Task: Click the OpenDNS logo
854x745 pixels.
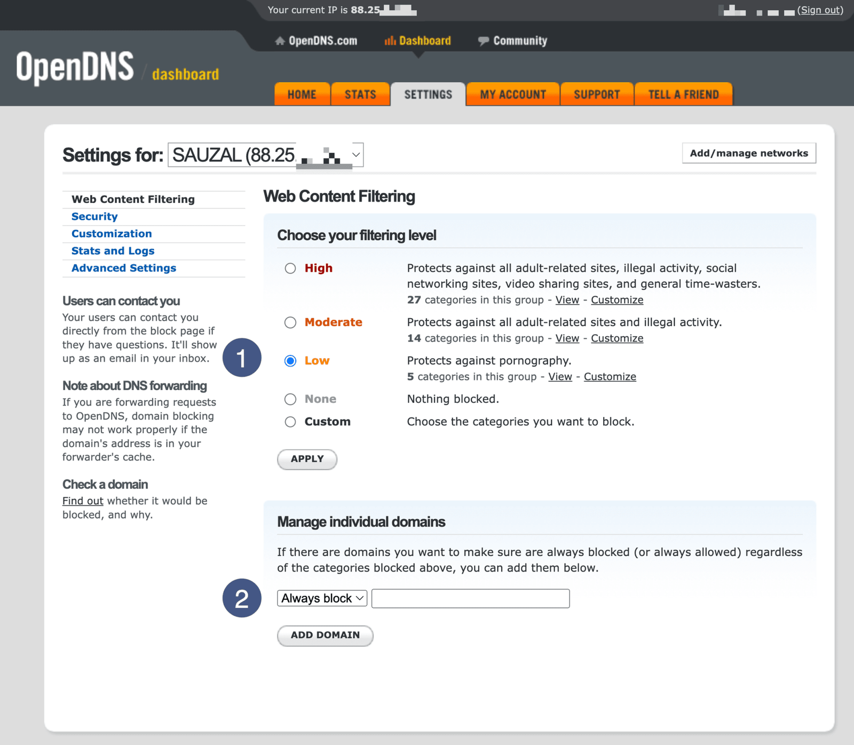Action: tap(75, 67)
